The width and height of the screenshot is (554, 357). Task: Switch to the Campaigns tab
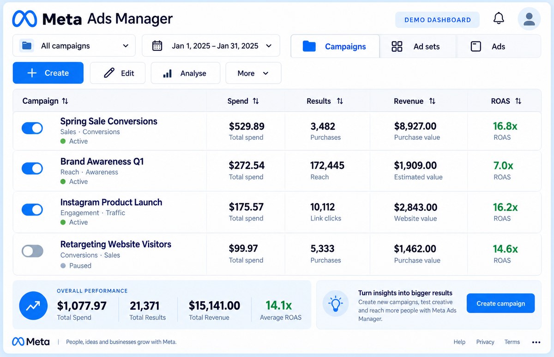coord(335,46)
